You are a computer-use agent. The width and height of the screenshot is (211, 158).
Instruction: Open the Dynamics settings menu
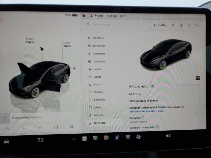[x=97, y=46]
